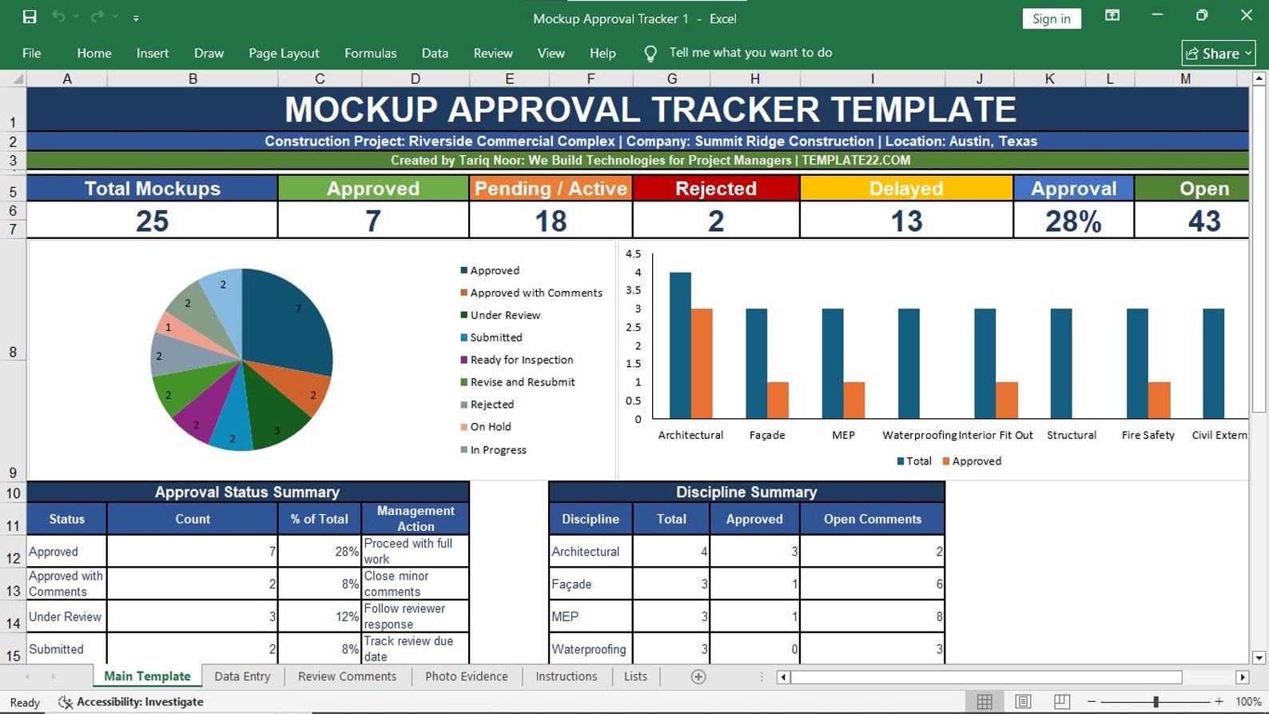Select the Under Review status cell
This screenshot has width=1269, height=714.
[x=66, y=616]
